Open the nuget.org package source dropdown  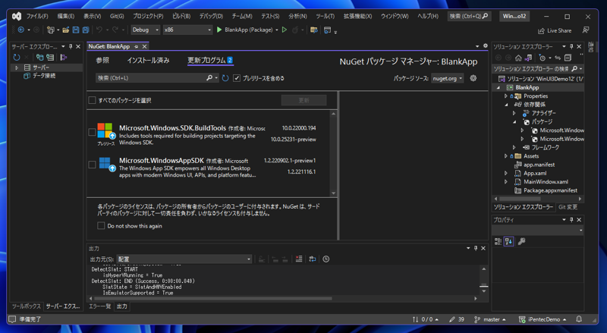click(x=447, y=78)
